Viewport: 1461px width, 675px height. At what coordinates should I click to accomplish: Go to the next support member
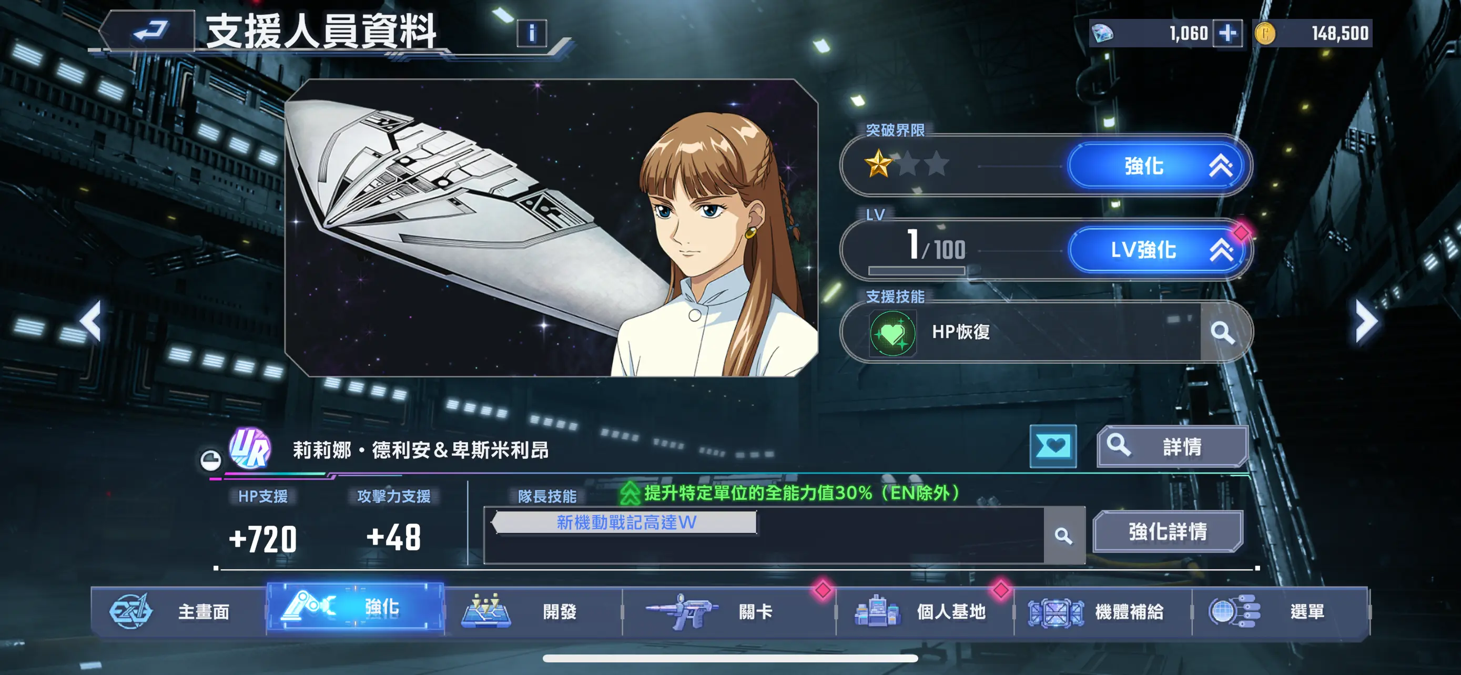click(1366, 321)
